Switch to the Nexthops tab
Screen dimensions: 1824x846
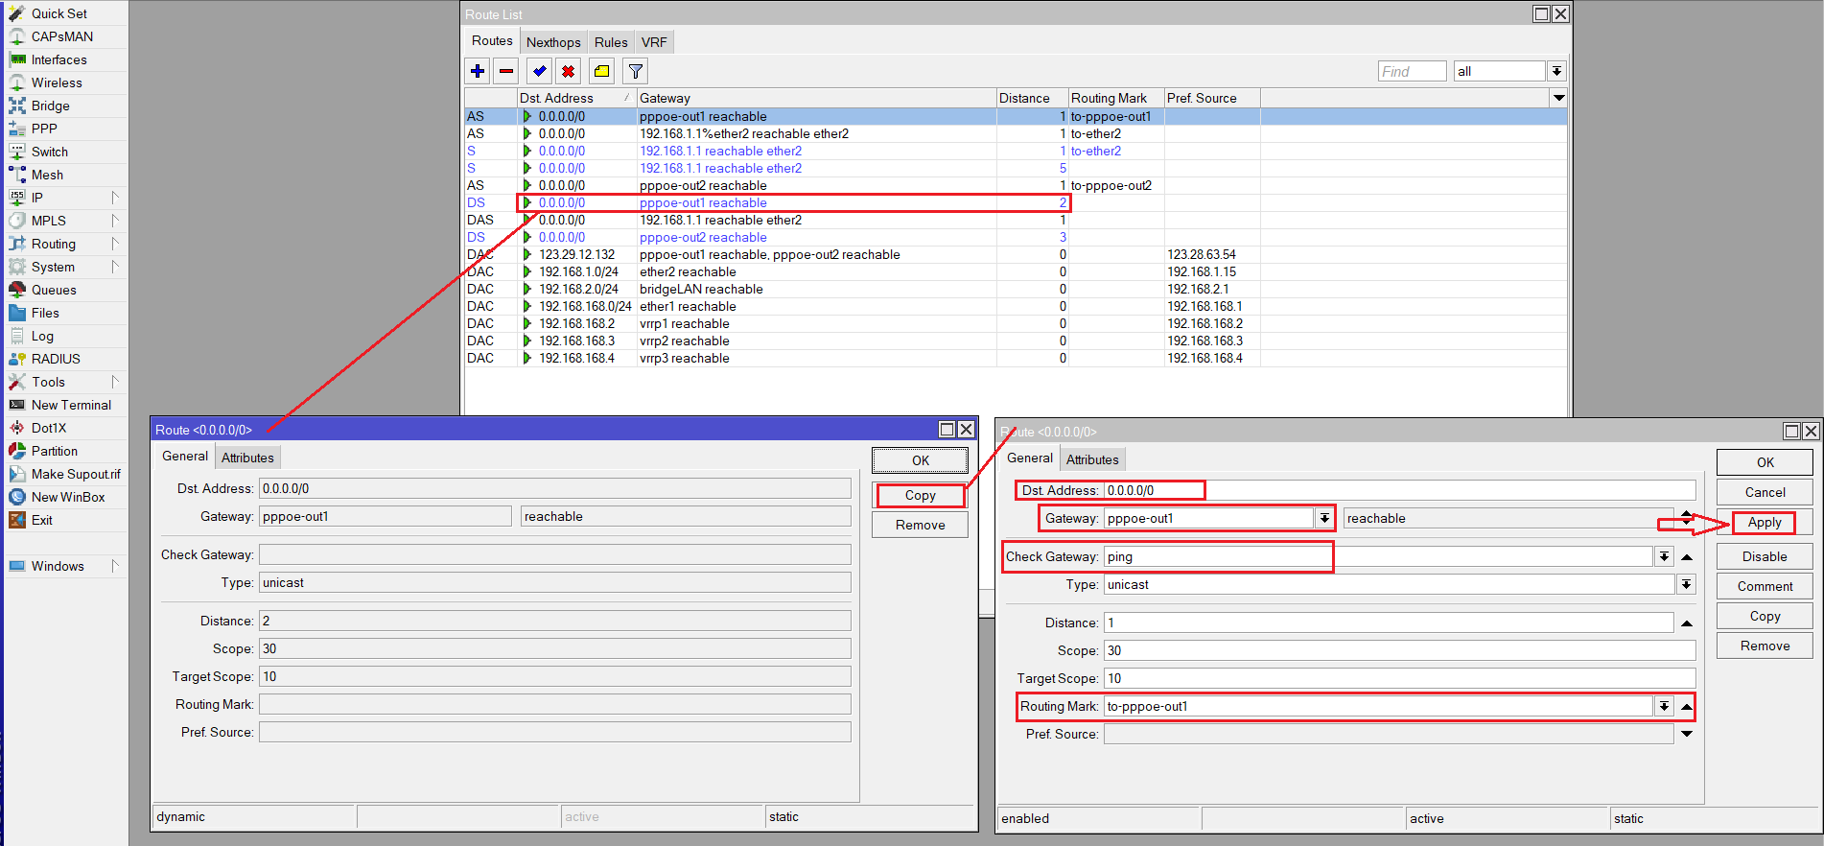[553, 42]
